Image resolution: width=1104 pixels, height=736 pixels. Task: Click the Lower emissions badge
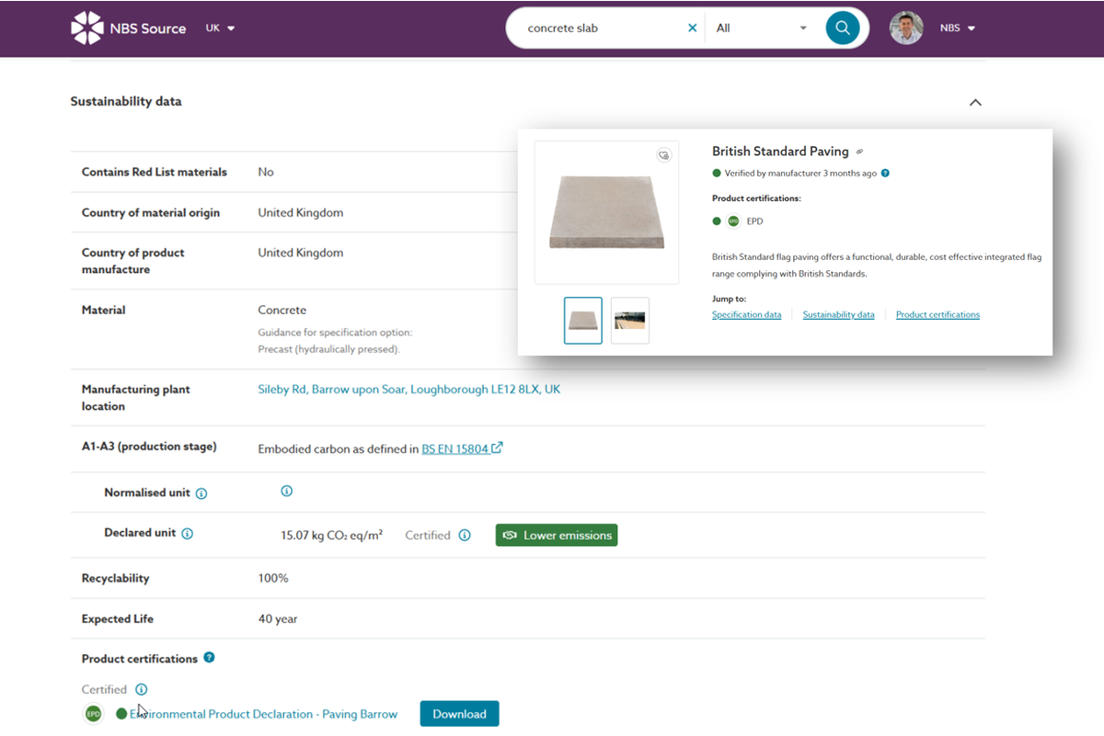(557, 535)
